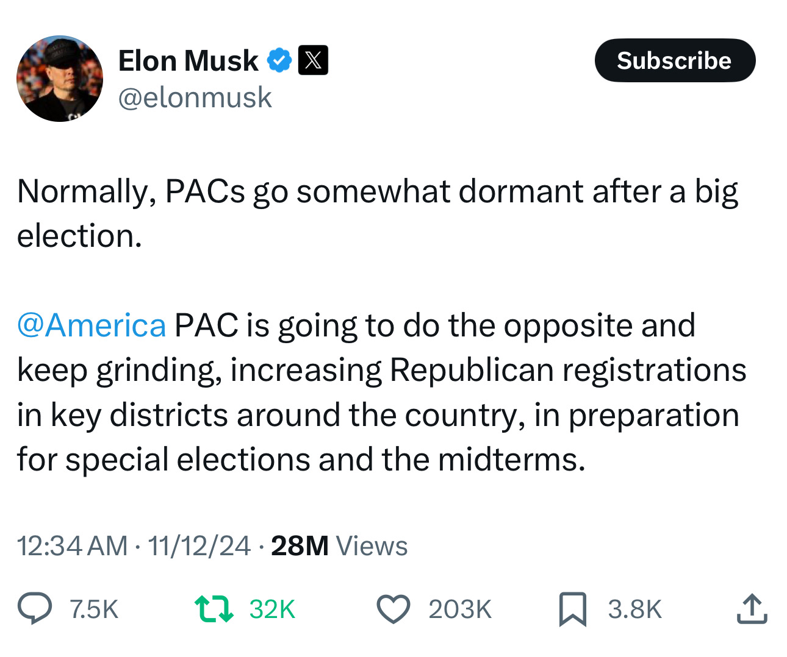Click the blue verified checkmark badge
The image size is (787, 657).
279,60
